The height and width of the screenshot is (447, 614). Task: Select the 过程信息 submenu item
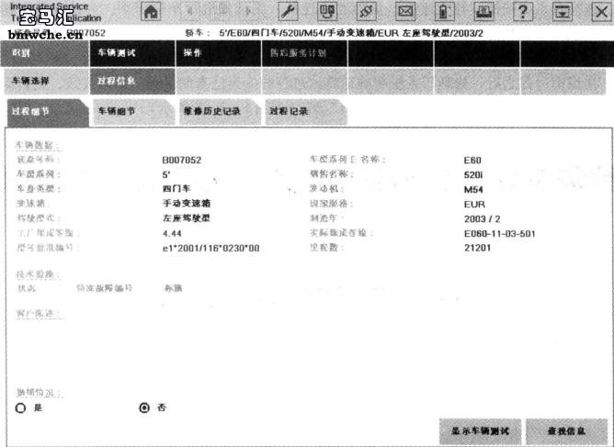click(x=132, y=82)
